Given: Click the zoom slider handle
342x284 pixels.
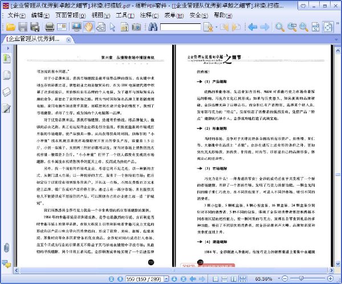Looking at the screenshot, I should point(301,278).
